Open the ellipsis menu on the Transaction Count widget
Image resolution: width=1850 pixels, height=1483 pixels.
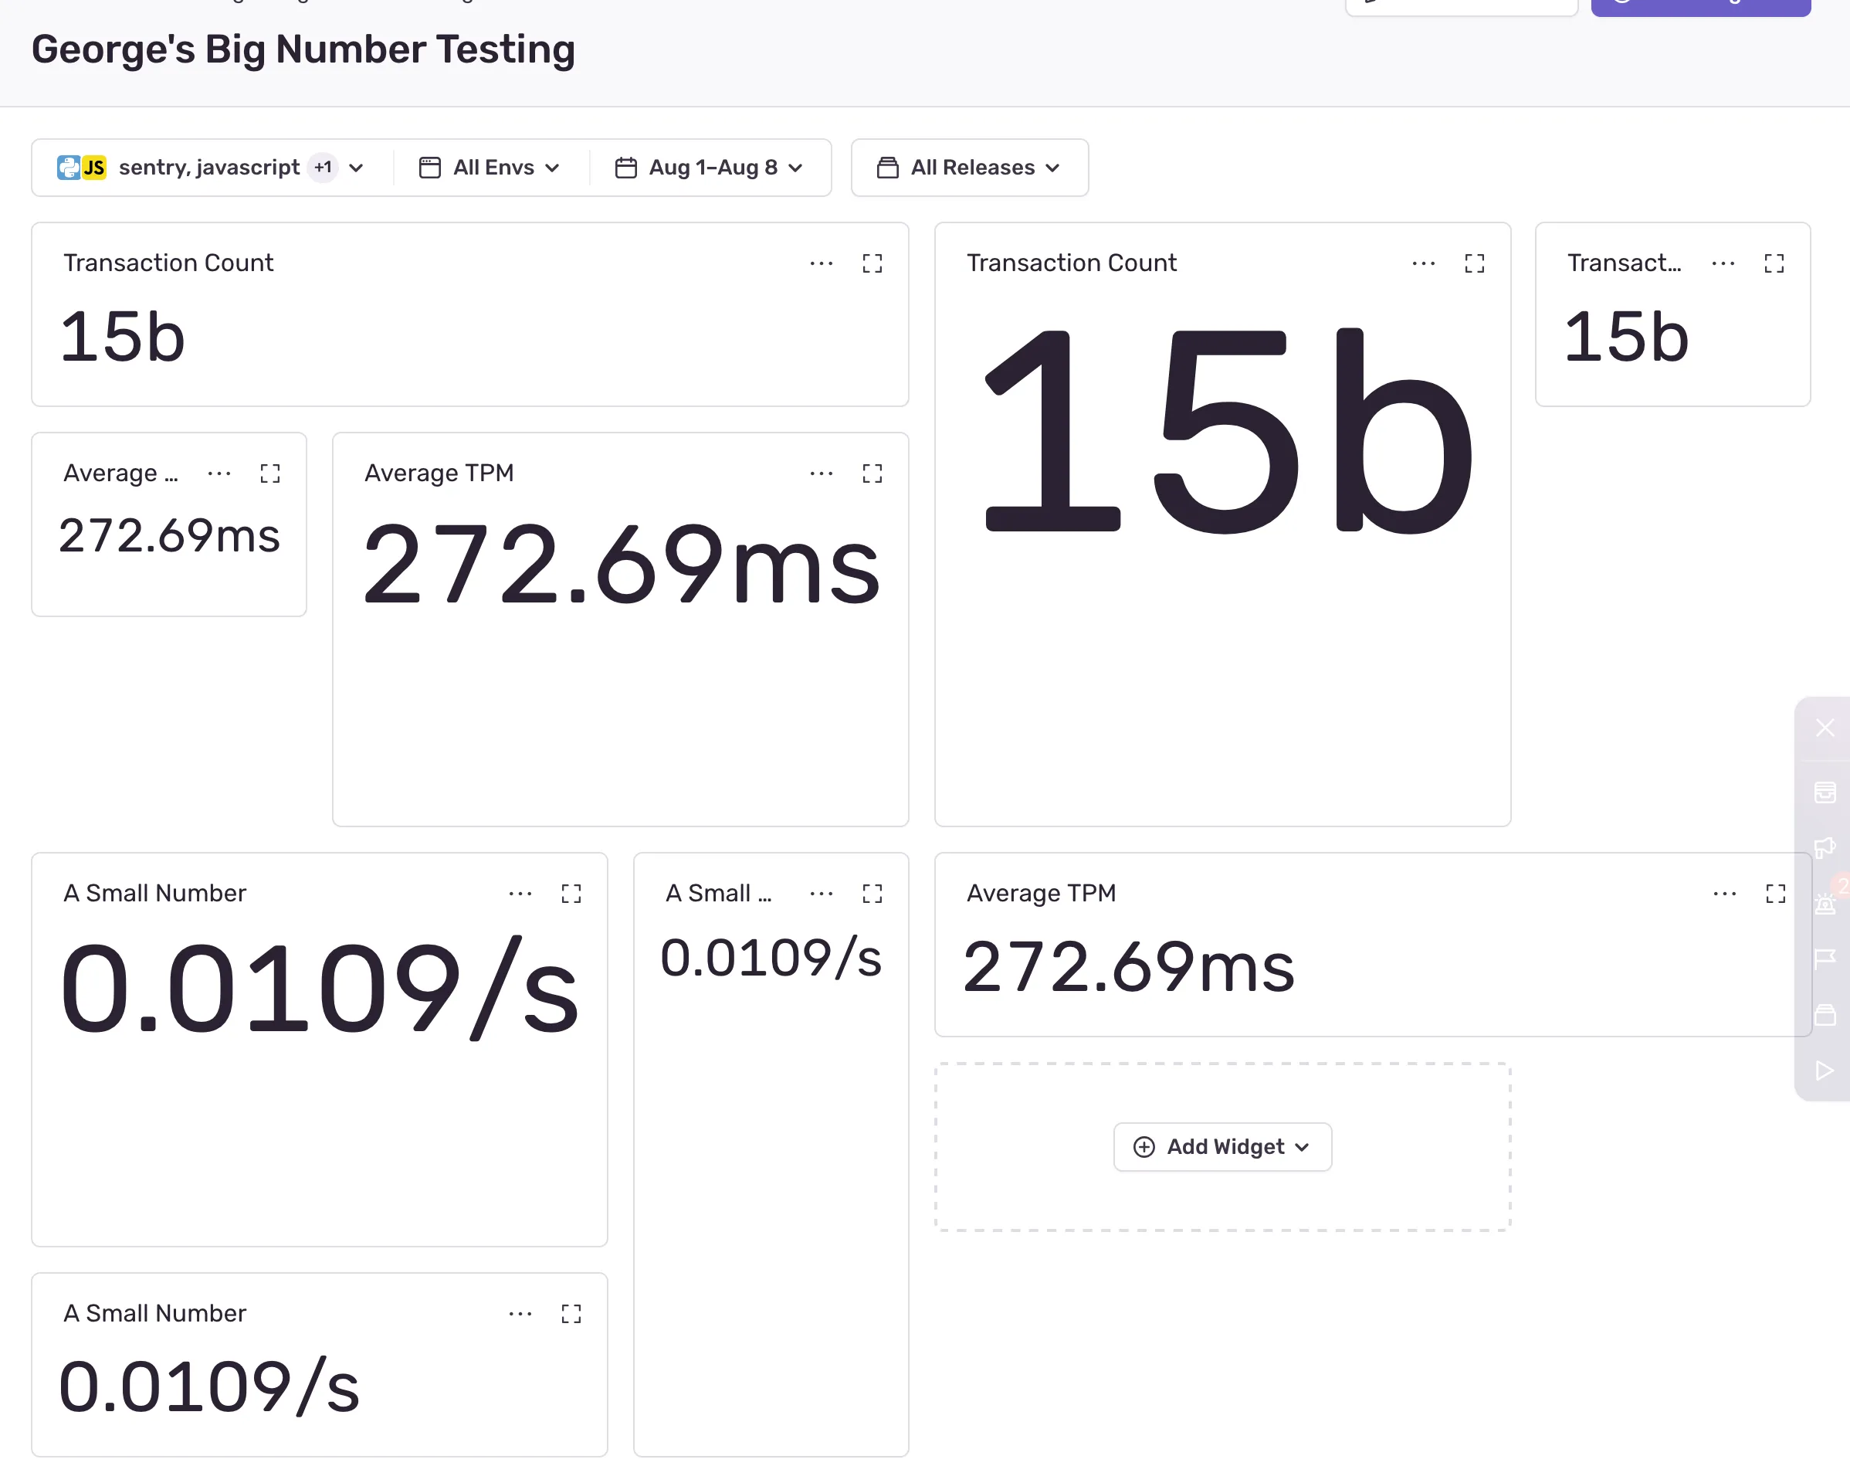[822, 263]
